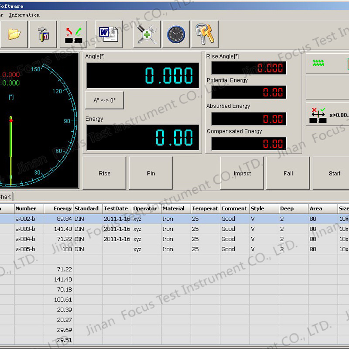
Task: Export report with the Word document icon
Action: tap(109, 34)
